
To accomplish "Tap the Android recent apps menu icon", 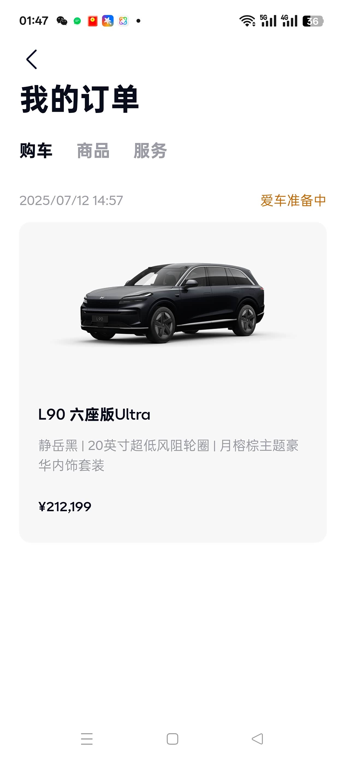I will (87, 739).
